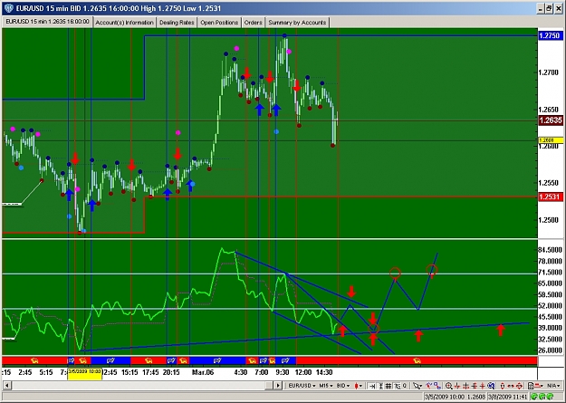Click the third red axis tool after magnifier
Image resolution: width=566 pixels, height=403 pixels.
pos(474,386)
